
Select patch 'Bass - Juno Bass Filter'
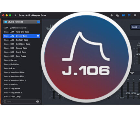pos(15,73)
